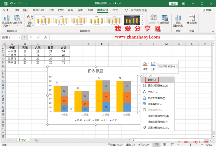Click the 图表标题 chart title
Screen dimensions: 216x147
[x=96, y=71]
